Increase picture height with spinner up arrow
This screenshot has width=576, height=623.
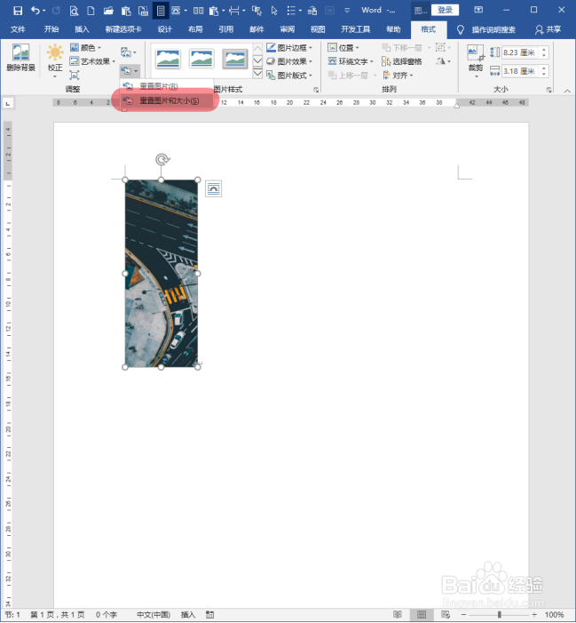[x=544, y=50]
